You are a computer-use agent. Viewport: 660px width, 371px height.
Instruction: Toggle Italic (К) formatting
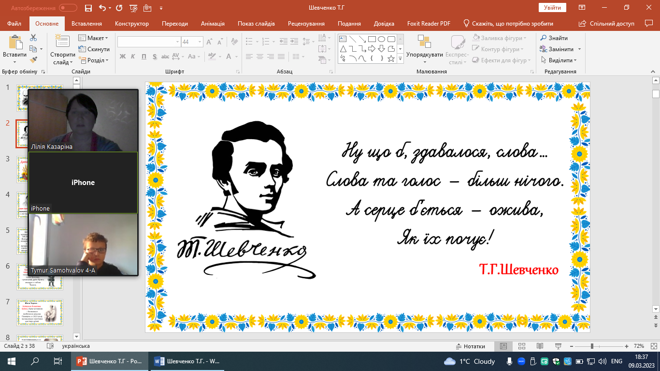pyautogui.click(x=133, y=57)
